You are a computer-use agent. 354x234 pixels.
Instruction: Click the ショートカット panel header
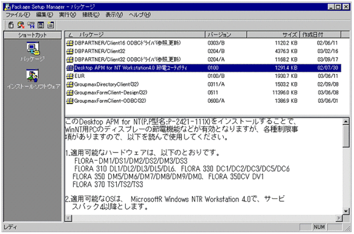coord(33,35)
